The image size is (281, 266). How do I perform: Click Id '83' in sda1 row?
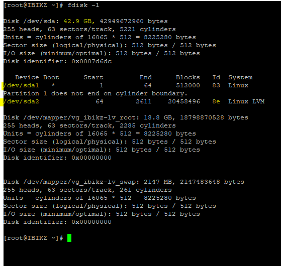tap(216, 85)
